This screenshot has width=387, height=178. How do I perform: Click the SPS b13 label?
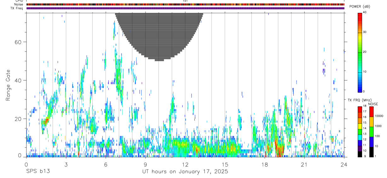(x=38, y=172)
